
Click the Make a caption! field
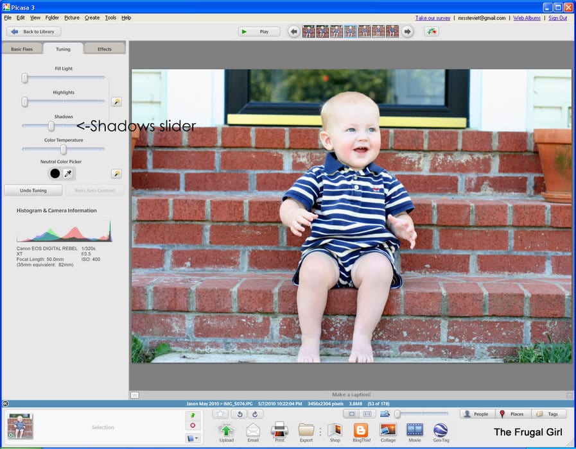[351, 394]
